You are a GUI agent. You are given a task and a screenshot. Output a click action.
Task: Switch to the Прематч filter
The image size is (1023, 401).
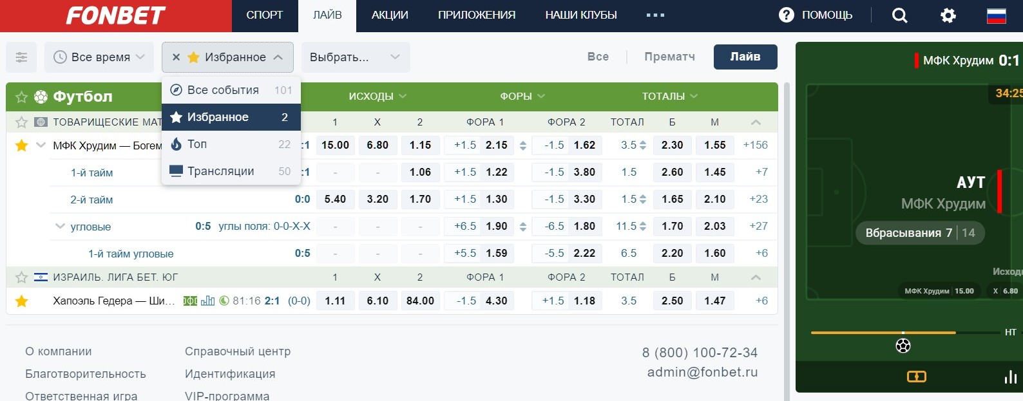point(669,57)
